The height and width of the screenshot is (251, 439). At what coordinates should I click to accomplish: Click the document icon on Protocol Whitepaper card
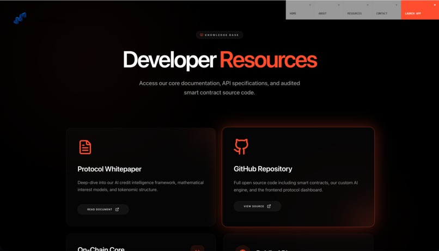[85, 147]
